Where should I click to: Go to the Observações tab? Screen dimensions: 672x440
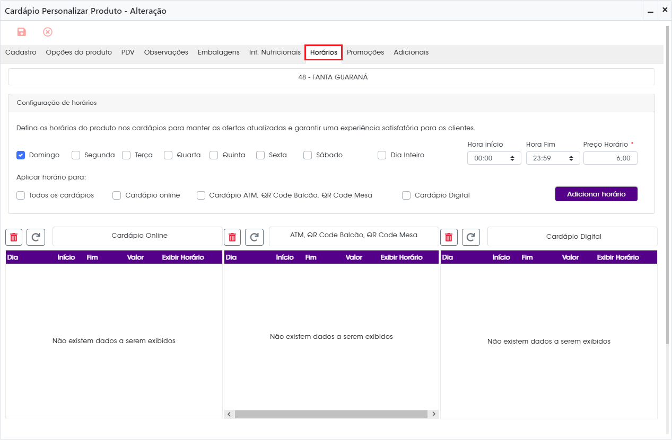pyautogui.click(x=166, y=52)
